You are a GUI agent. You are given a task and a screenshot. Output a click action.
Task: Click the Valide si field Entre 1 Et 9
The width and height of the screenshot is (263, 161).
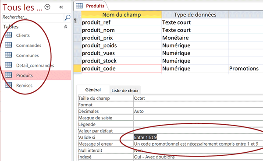[x=198, y=137]
